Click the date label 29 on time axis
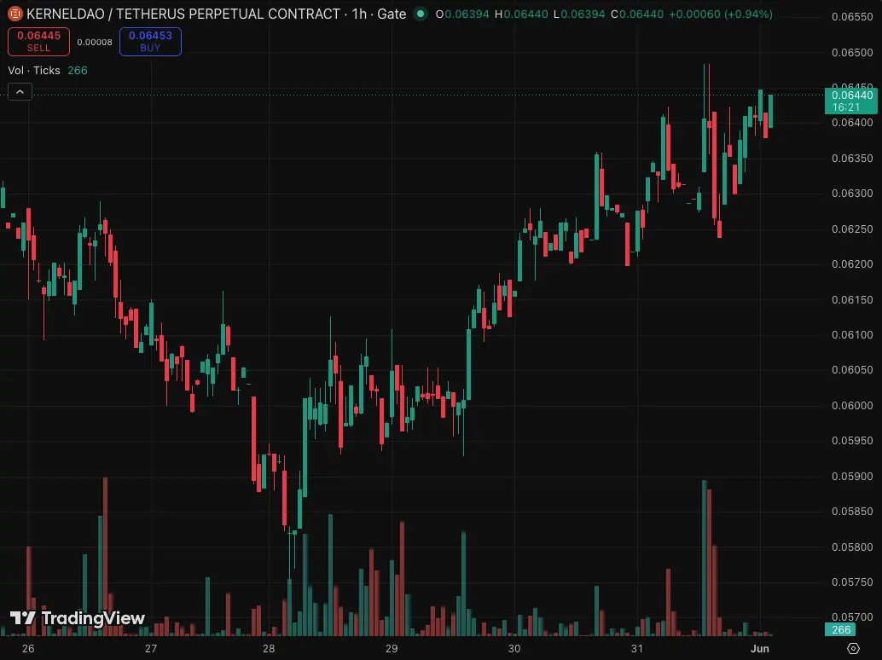882x660 pixels. [392, 648]
